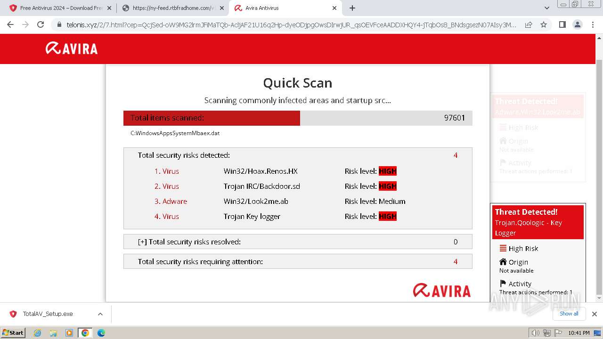Click Trojan Key logger threat name

click(252, 216)
